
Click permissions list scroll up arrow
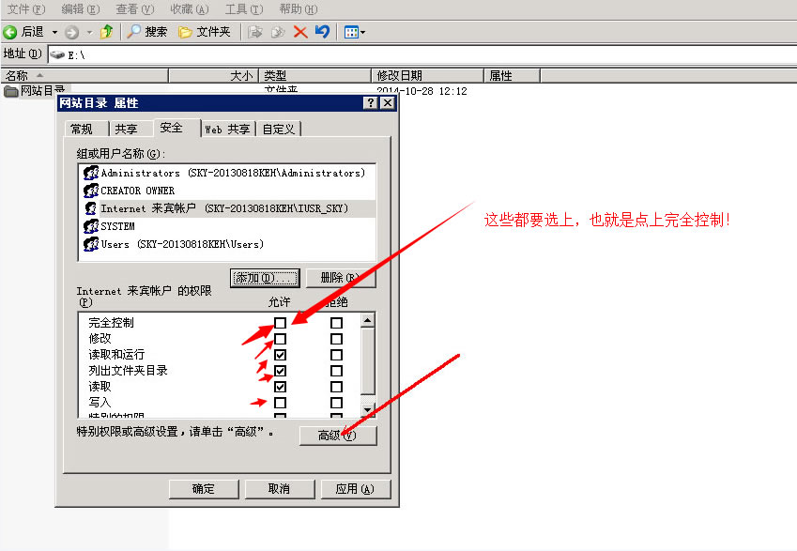pos(367,320)
